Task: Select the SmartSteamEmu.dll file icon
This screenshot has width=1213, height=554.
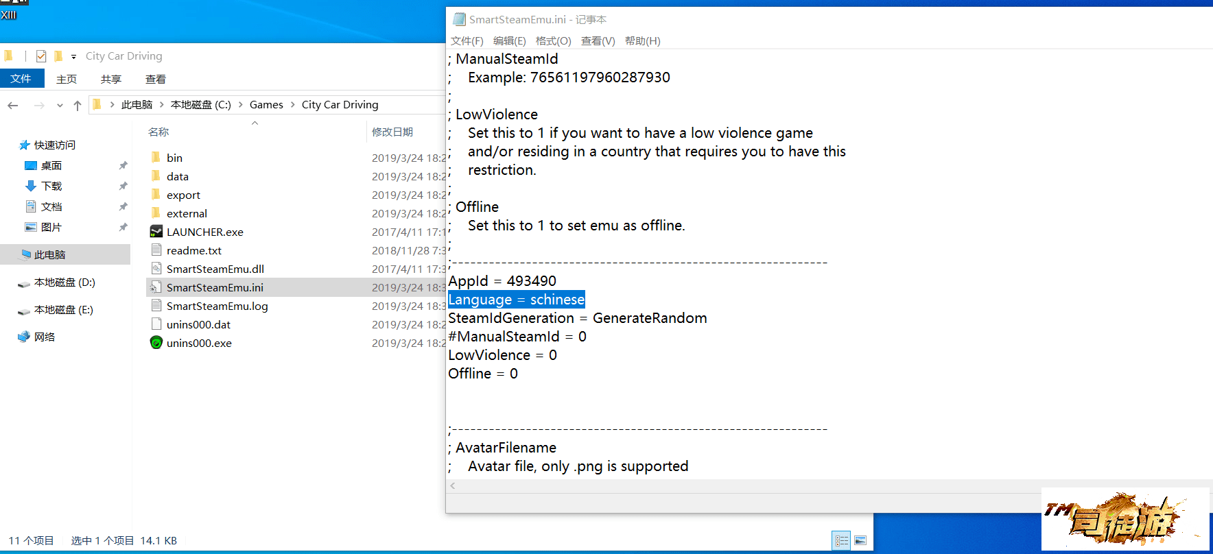Action: pyautogui.click(x=156, y=269)
